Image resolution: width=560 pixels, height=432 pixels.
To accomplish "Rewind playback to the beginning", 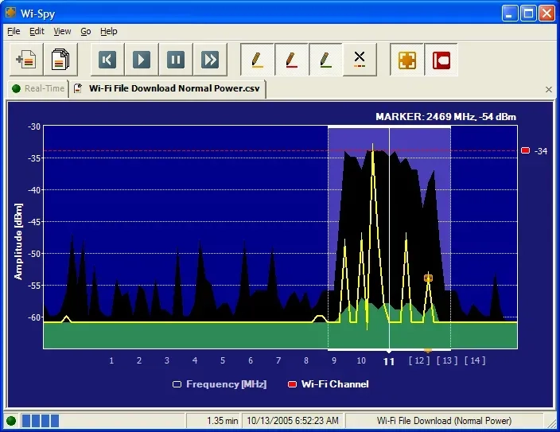I will (107, 60).
